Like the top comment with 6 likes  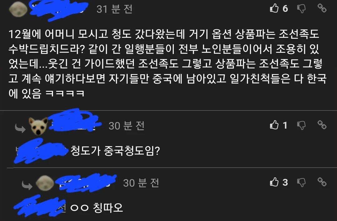pos(274,8)
